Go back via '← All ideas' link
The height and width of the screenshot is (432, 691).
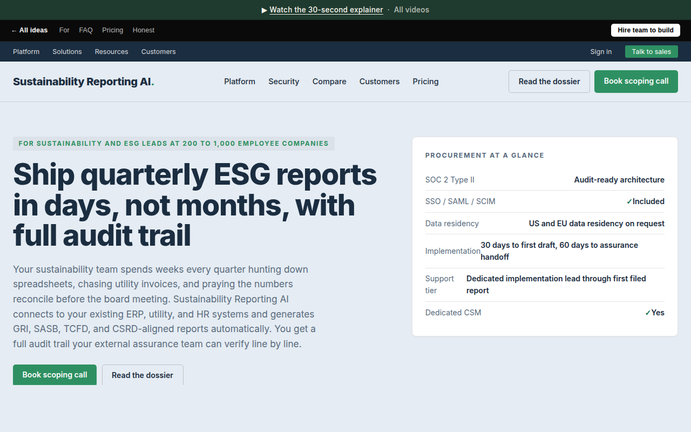pyautogui.click(x=29, y=30)
